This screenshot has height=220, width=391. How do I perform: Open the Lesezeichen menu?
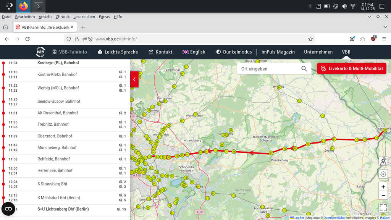pyautogui.click(x=84, y=17)
